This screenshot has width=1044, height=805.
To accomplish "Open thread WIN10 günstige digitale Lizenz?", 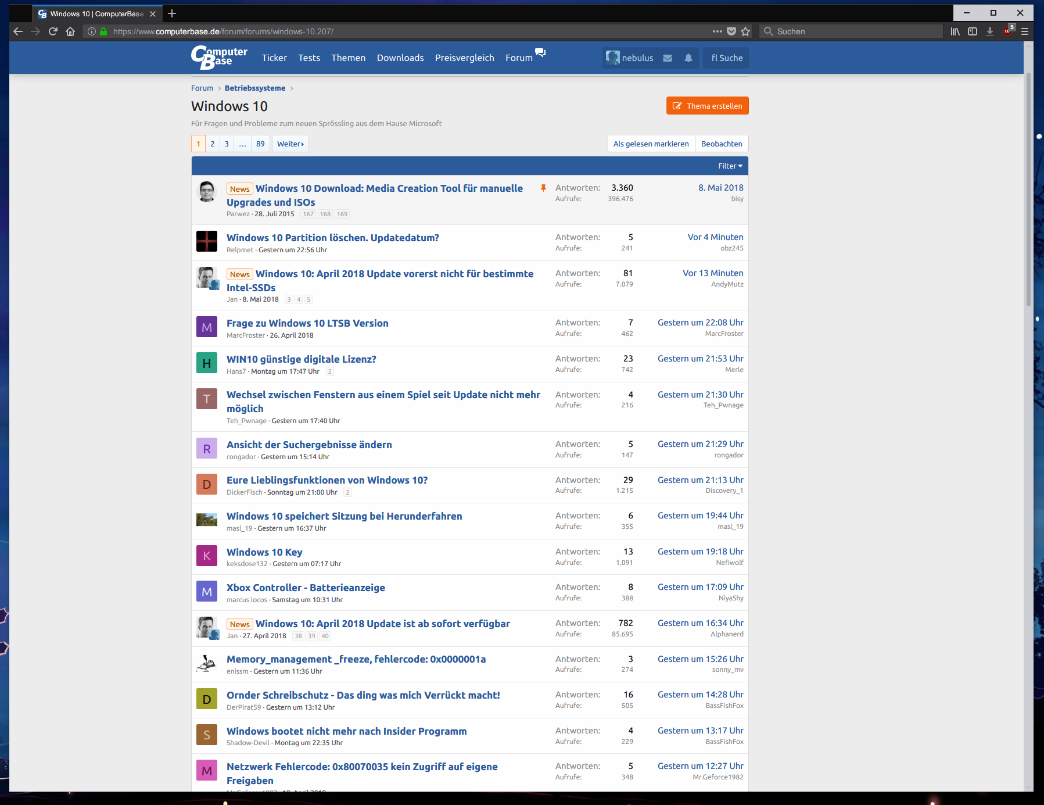I will tap(302, 359).
